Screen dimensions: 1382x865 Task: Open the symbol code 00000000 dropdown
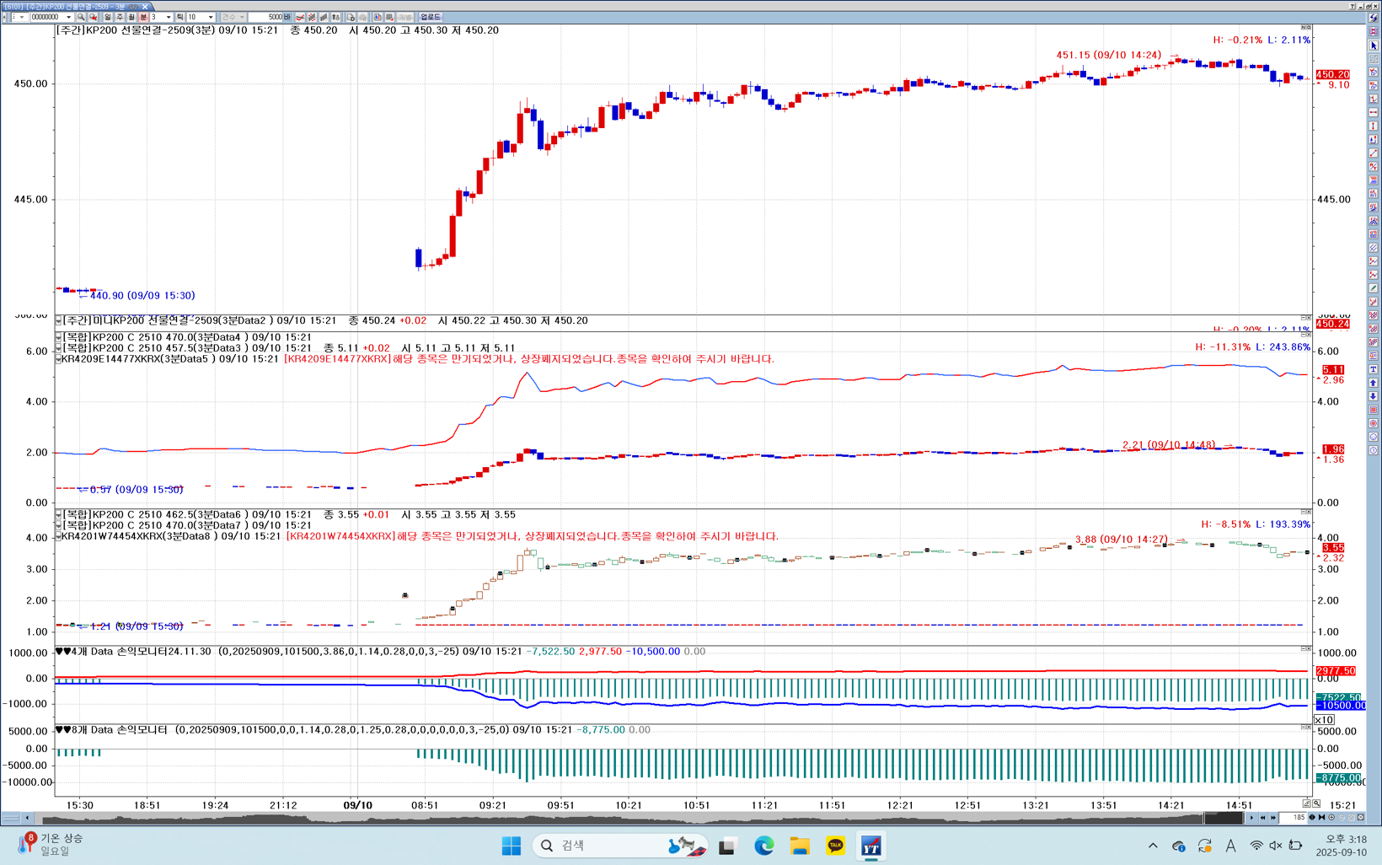(68, 17)
